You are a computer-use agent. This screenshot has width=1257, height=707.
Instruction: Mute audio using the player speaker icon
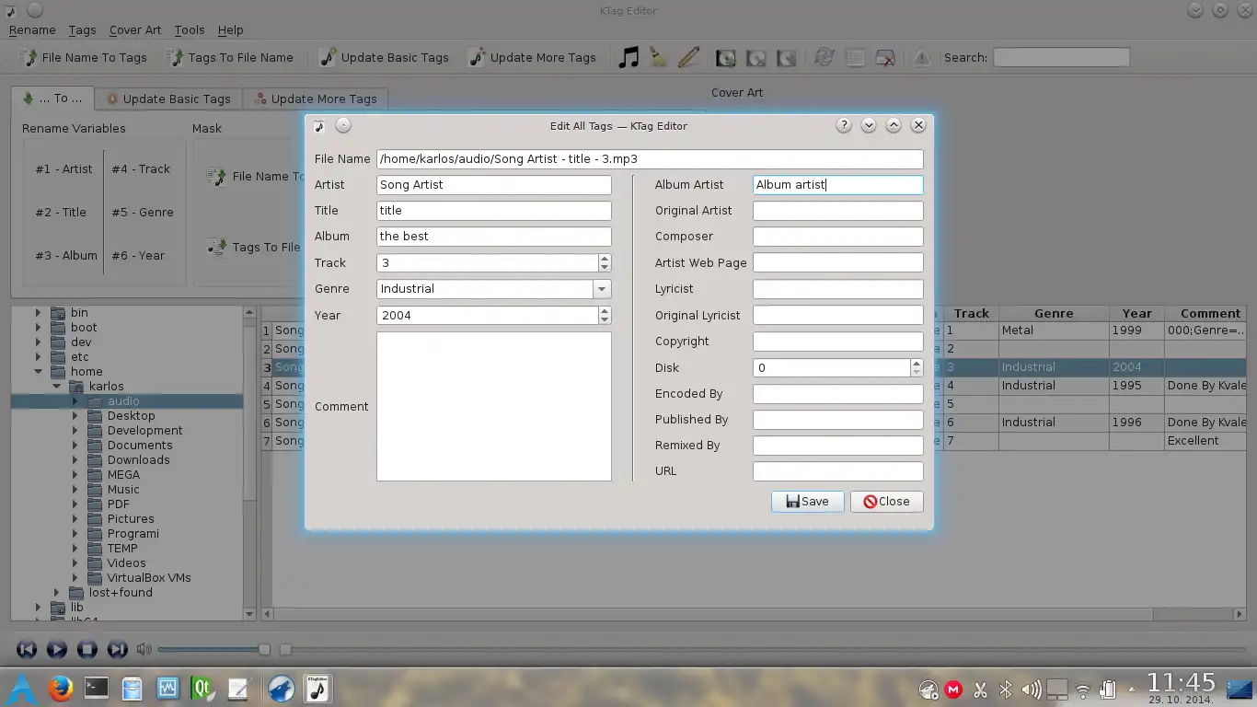144,649
